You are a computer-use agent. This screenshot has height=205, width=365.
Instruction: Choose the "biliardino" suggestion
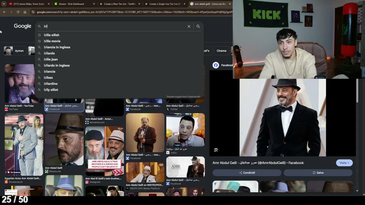(119, 84)
